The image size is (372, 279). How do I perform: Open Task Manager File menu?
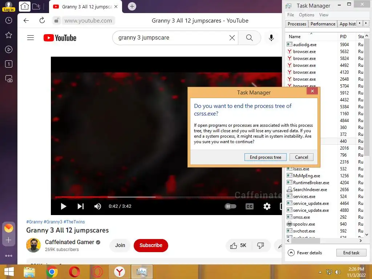(291, 15)
